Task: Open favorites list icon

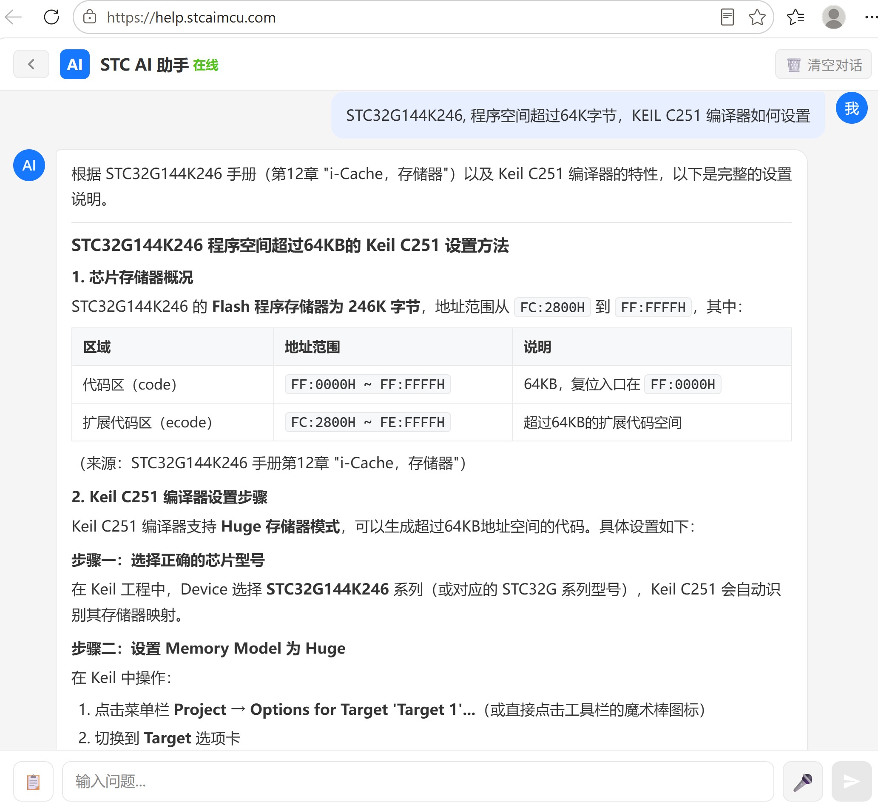Action: (x=795, y=17)
